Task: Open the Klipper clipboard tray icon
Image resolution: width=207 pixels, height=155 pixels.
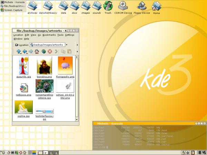Action: click(193, 153)
